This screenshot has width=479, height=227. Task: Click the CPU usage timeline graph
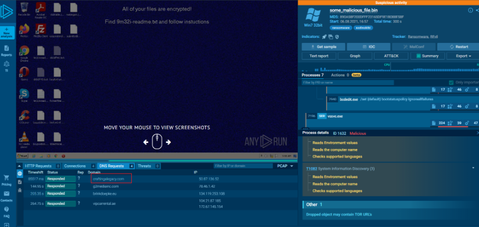pyautogui.click(x=388, y=67)
